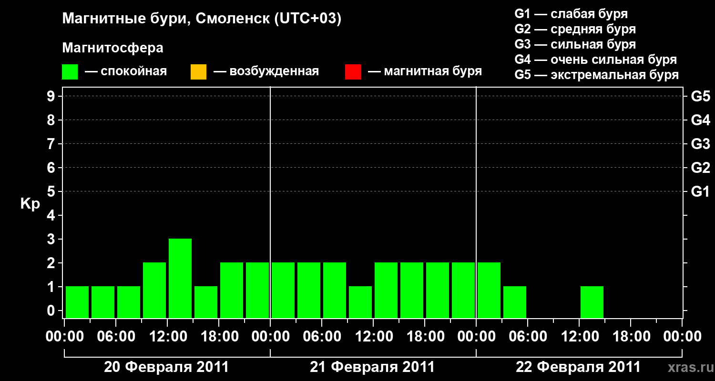Image resolution: width=715 pixels, height=381 pixels.
Task: Click the '22 Февраля 2011' date label
Action: [x=578, y=367]
